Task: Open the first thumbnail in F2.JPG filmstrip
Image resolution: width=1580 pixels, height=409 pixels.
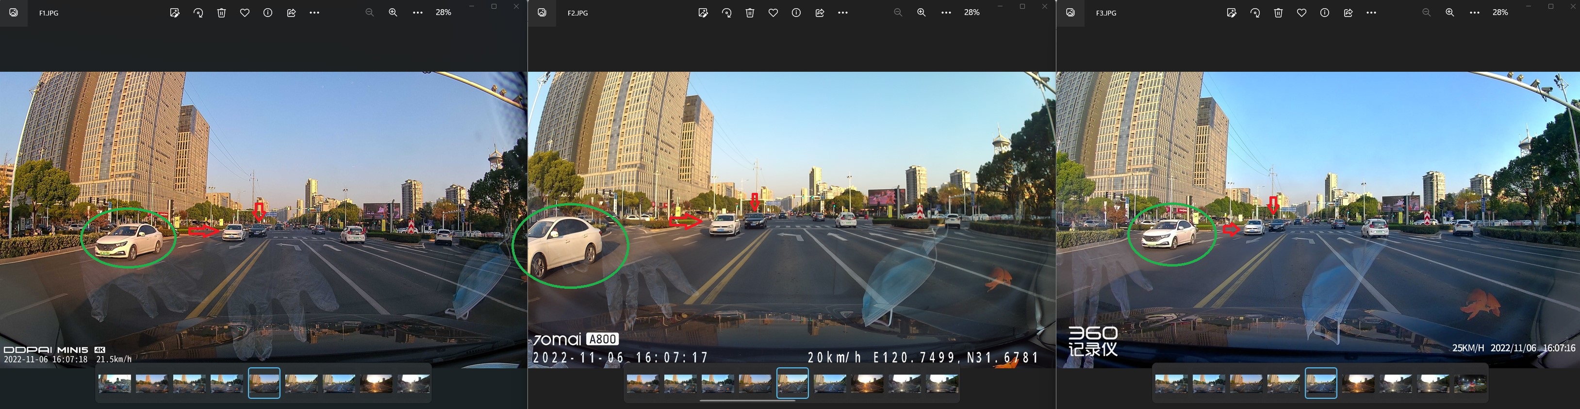Action: 643,383
